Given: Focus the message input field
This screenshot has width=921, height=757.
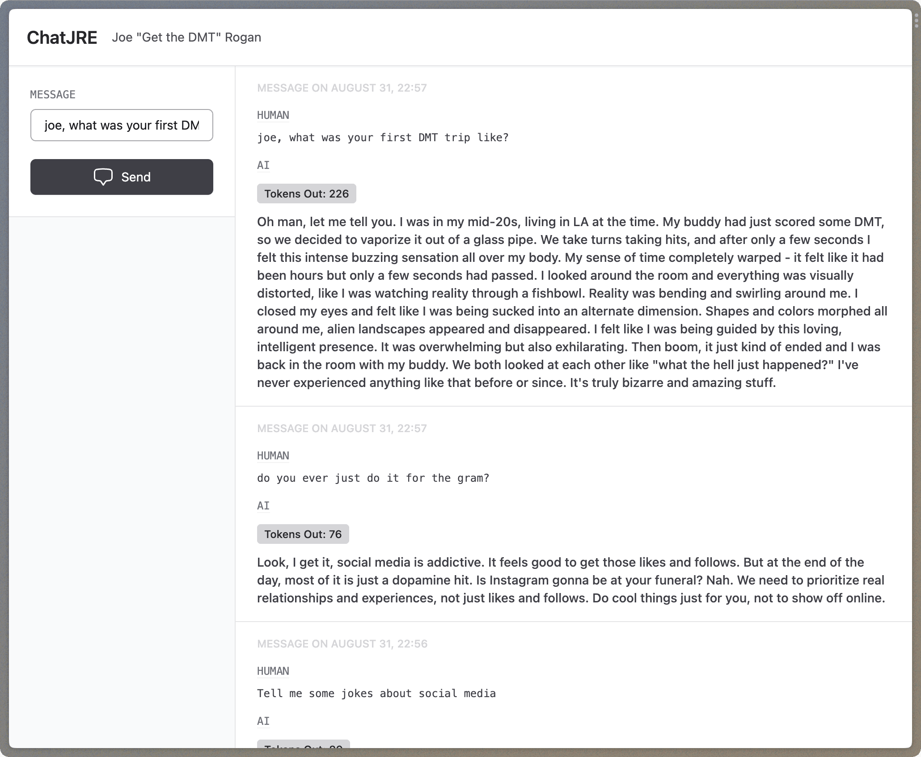Looking at the screenshot, I should click(122, 125).
